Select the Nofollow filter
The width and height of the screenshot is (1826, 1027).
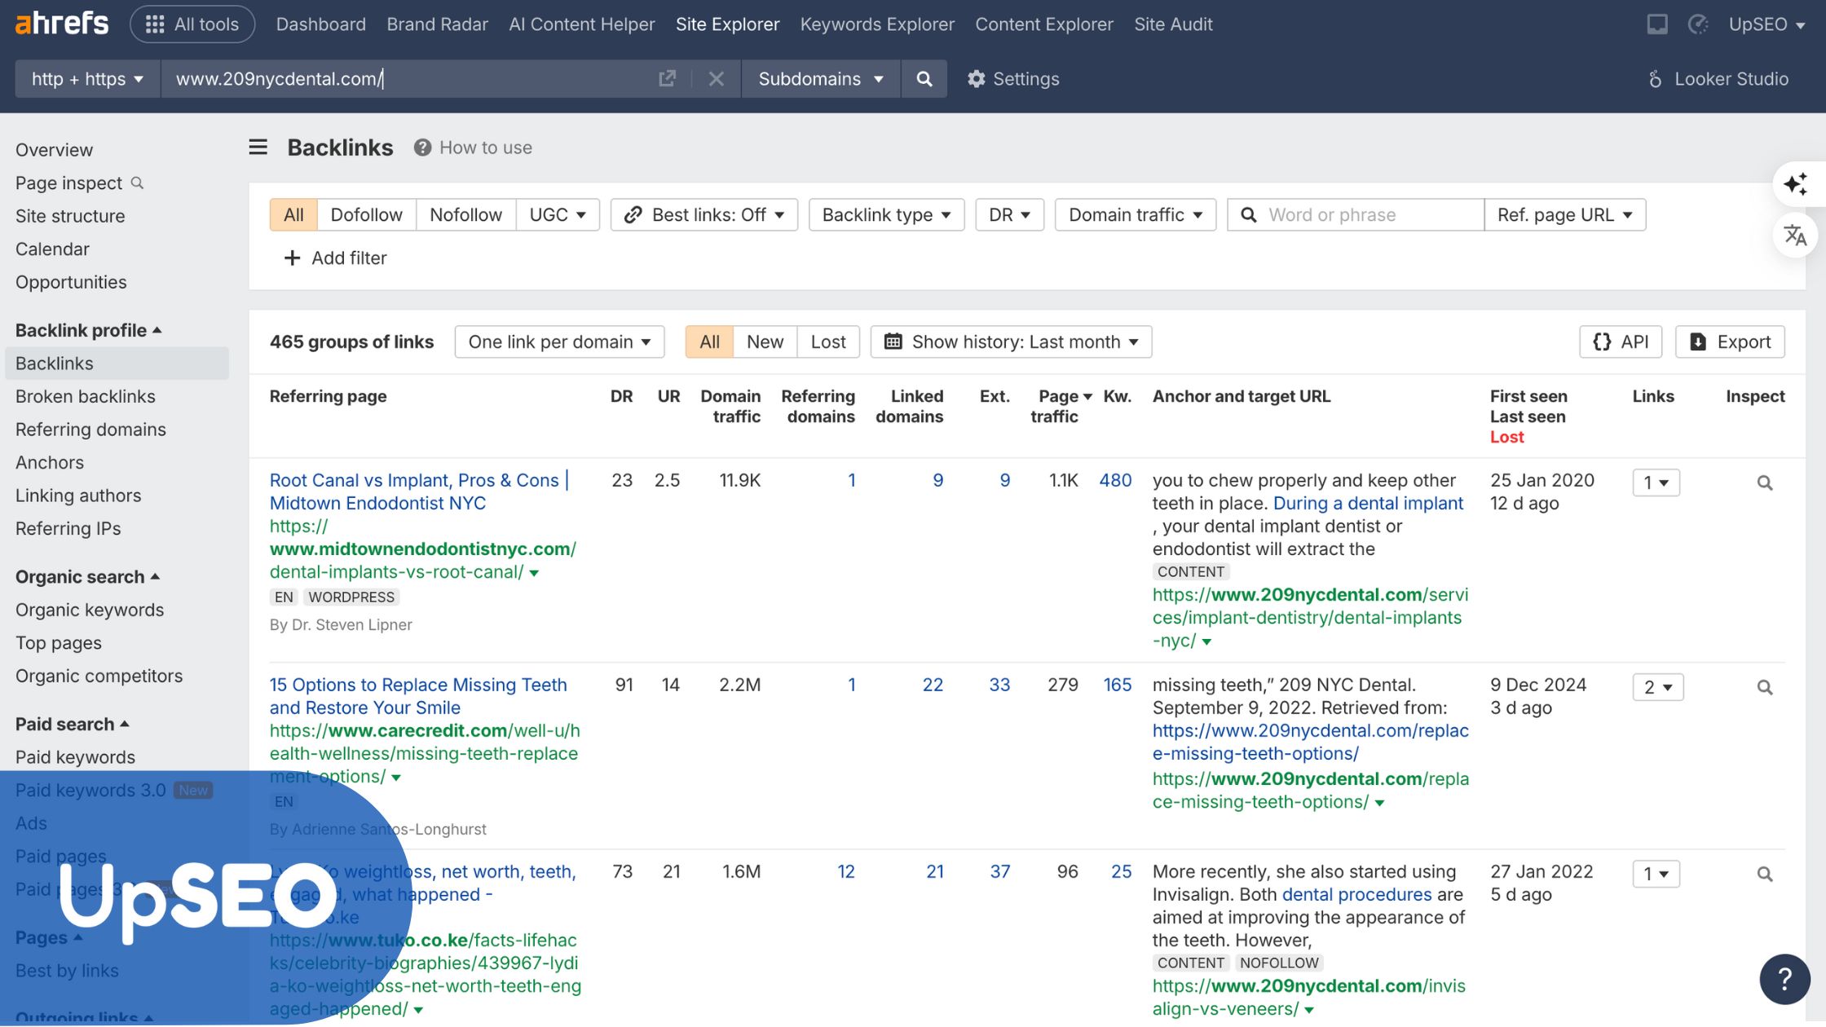pyautogui.click(x=466, y=215)
